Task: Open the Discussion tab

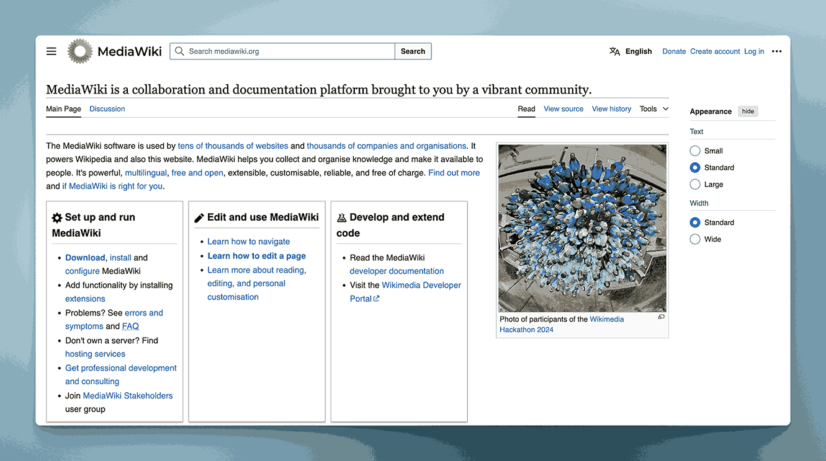Action: (107, 108)
